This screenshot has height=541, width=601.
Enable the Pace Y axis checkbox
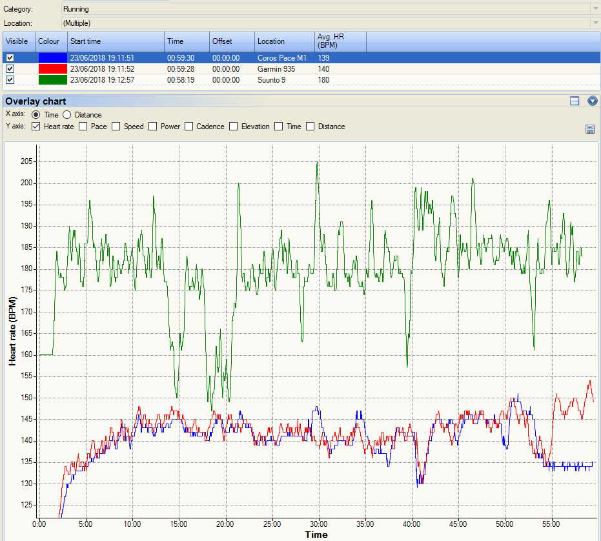(83, 127)
